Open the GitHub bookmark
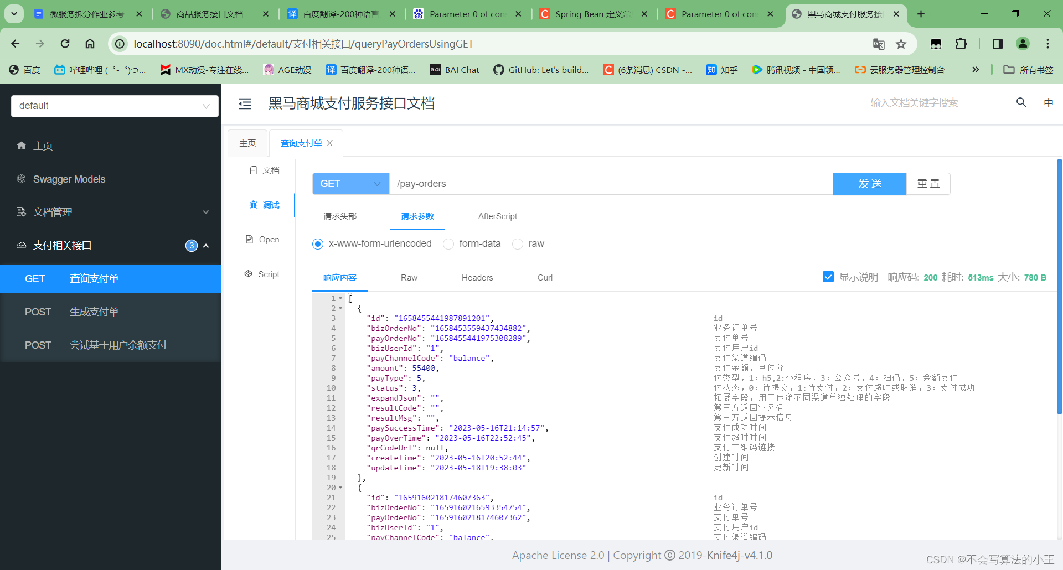 541,70
